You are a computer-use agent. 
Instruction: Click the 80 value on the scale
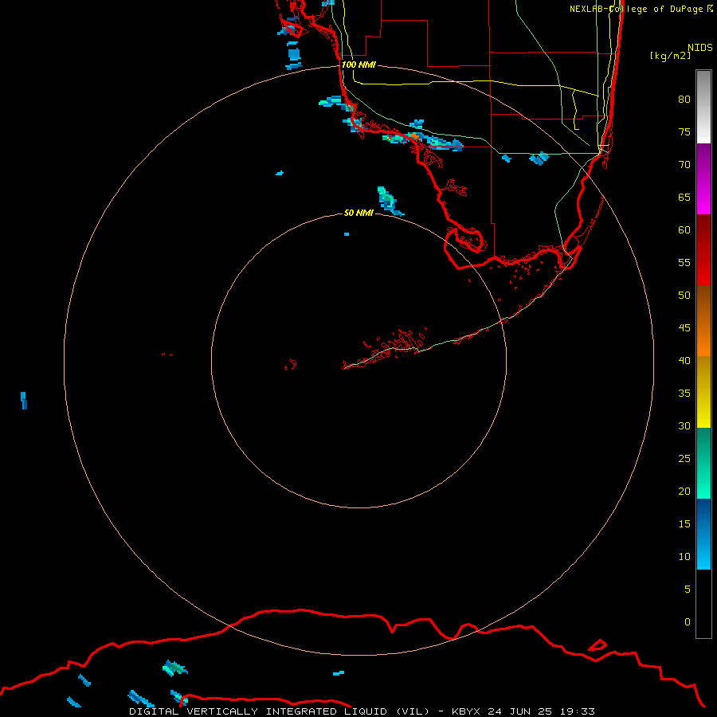tap(684, 100)
